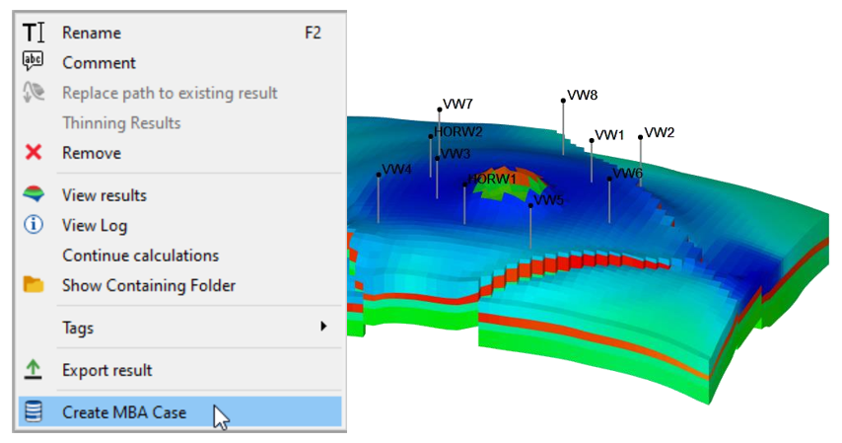Click the Comment speech bubble icon
The height and width of the screenshot is (443, 842).
tap(34, 61)
